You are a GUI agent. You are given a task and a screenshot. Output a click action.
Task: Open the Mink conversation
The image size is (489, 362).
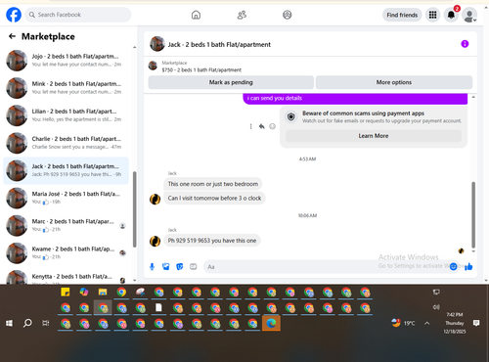point(66,88)
